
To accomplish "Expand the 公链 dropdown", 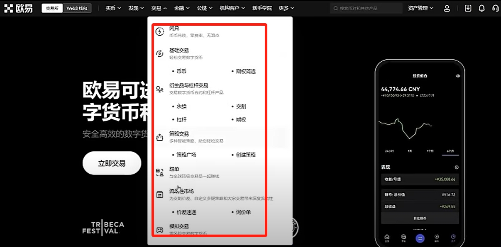I will coord(205,8).
